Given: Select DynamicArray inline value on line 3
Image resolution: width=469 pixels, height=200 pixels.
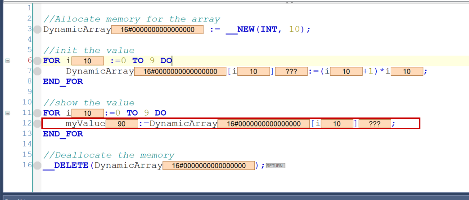Looking at the screenshot, I should 158,30.
